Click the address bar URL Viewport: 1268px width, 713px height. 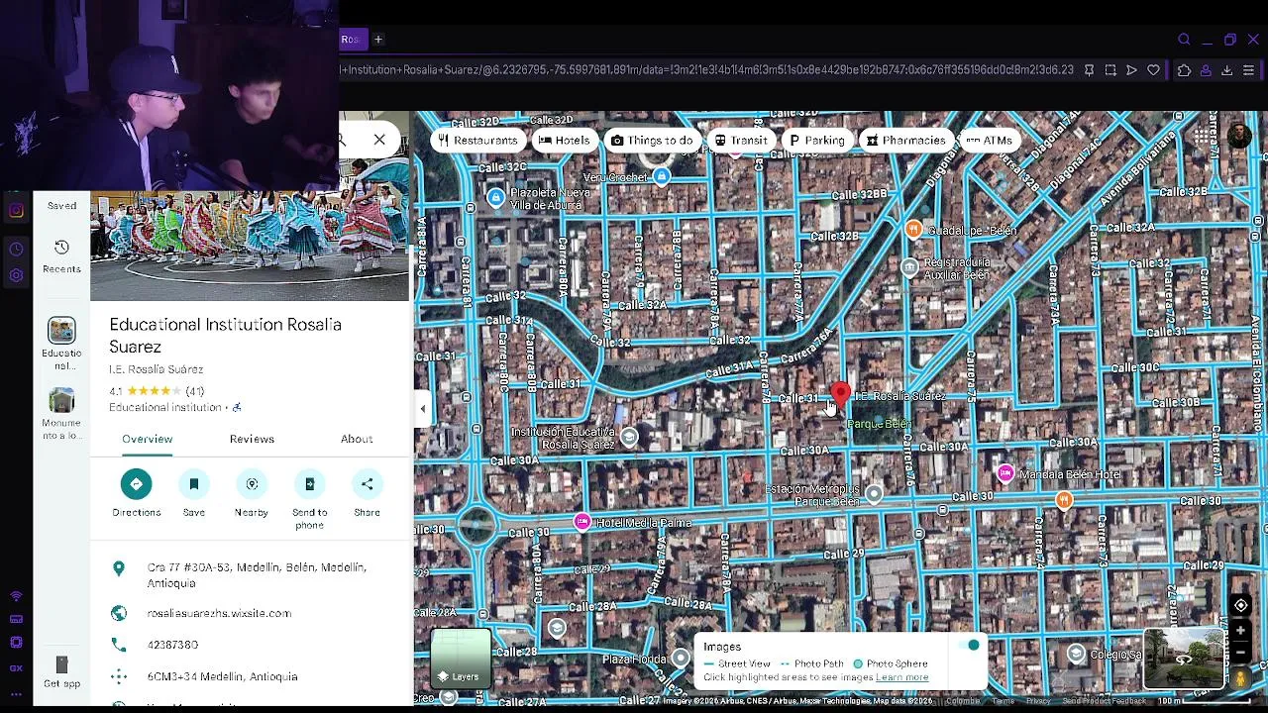(706, 70)
